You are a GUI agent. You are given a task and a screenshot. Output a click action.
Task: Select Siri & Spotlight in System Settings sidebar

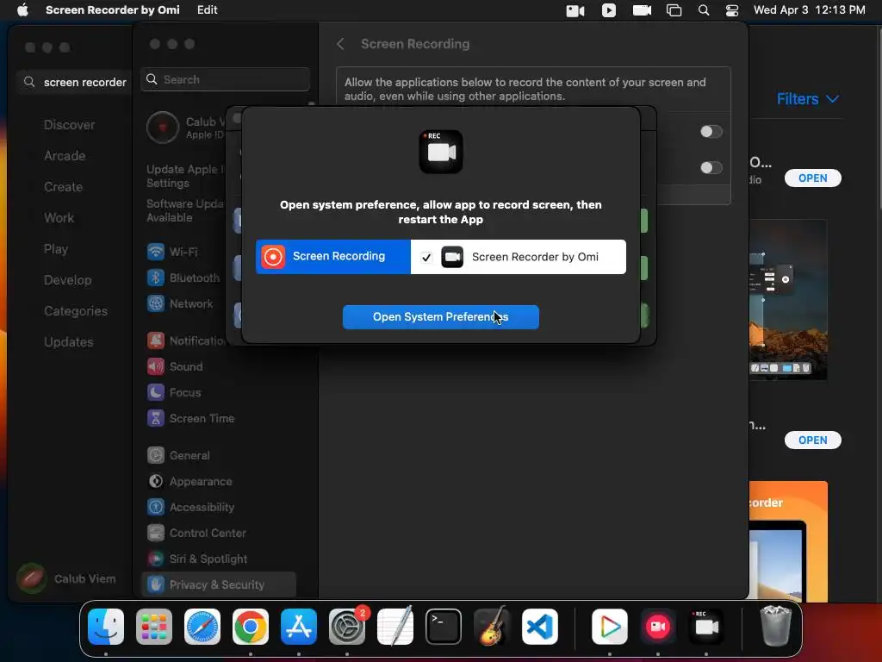[197, 559]
